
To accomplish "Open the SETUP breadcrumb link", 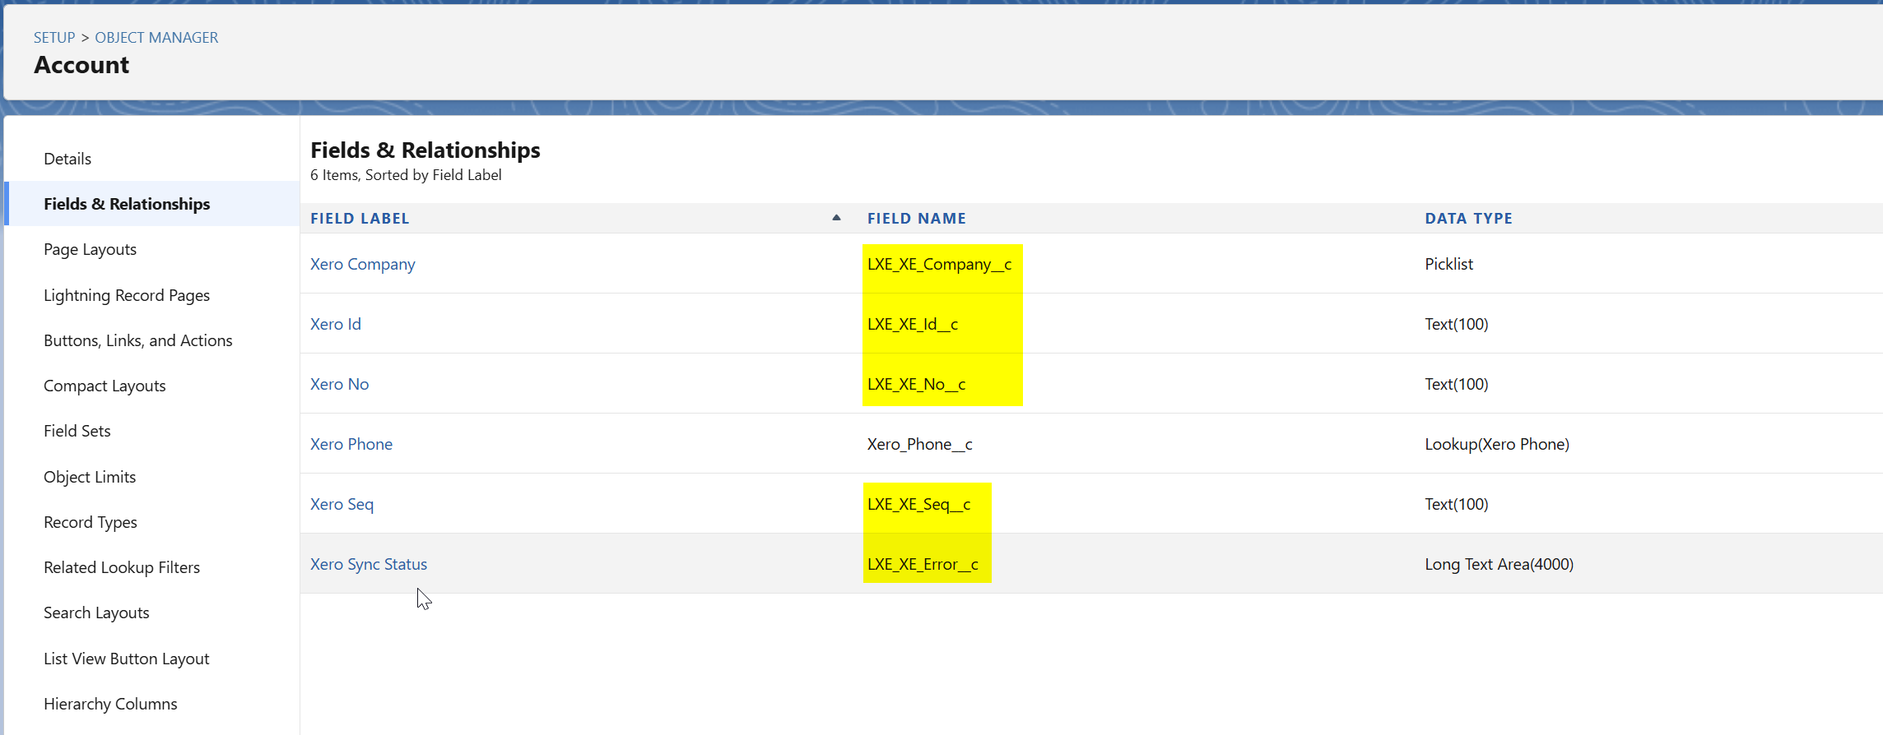I will pos(54,38).
